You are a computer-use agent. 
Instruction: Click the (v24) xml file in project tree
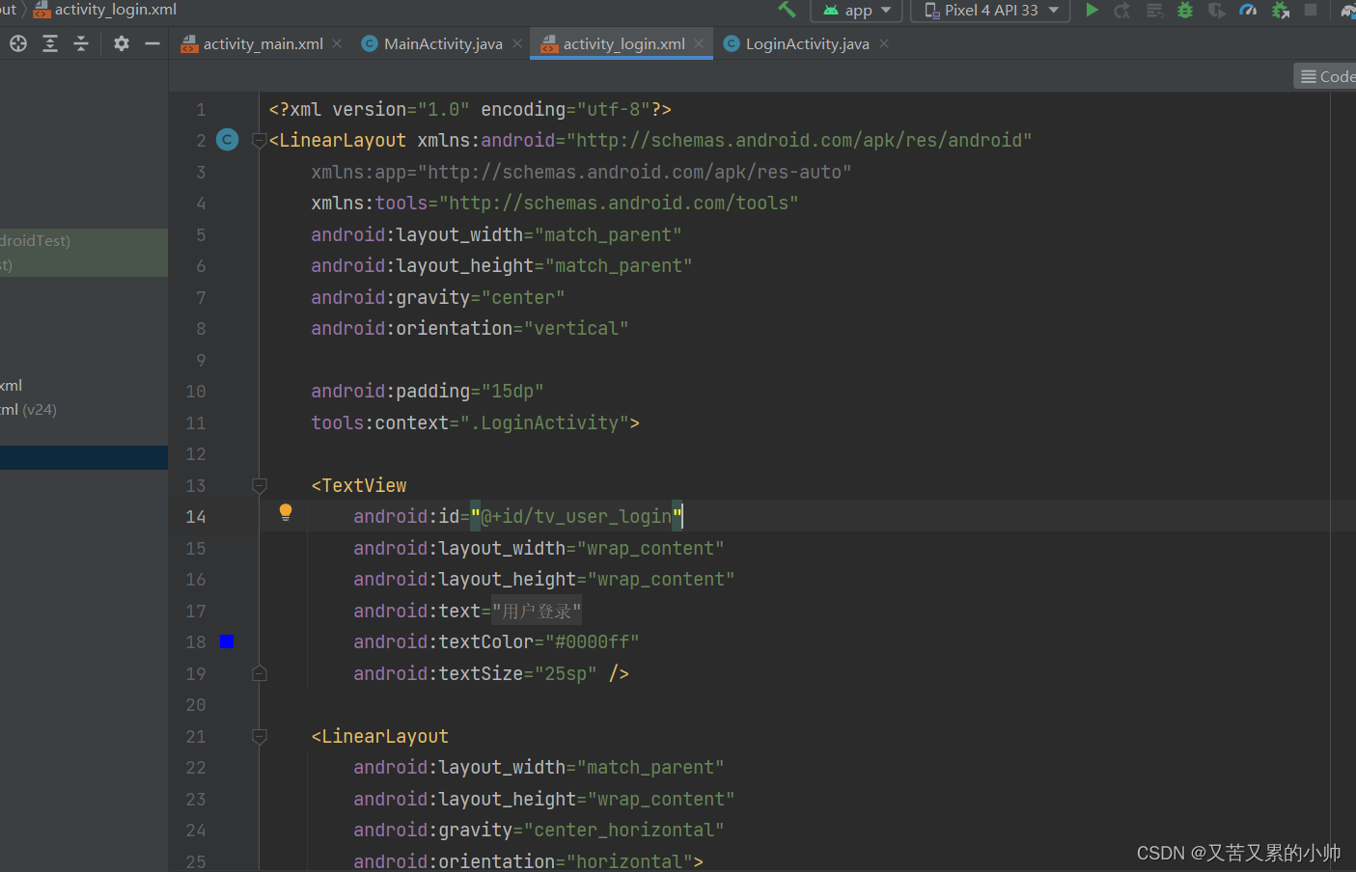coord(29,410)
